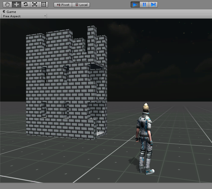Toggle Local handle rotation
212x189 pixels.
coord(81,5)
